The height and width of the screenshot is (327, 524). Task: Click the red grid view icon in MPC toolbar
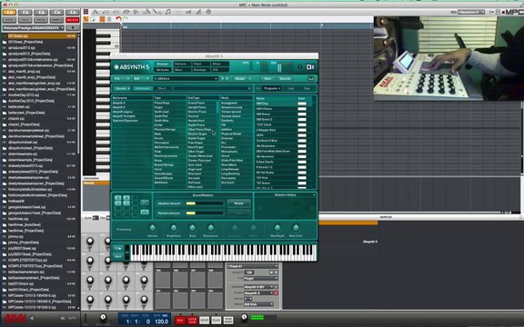coord(86,12)
